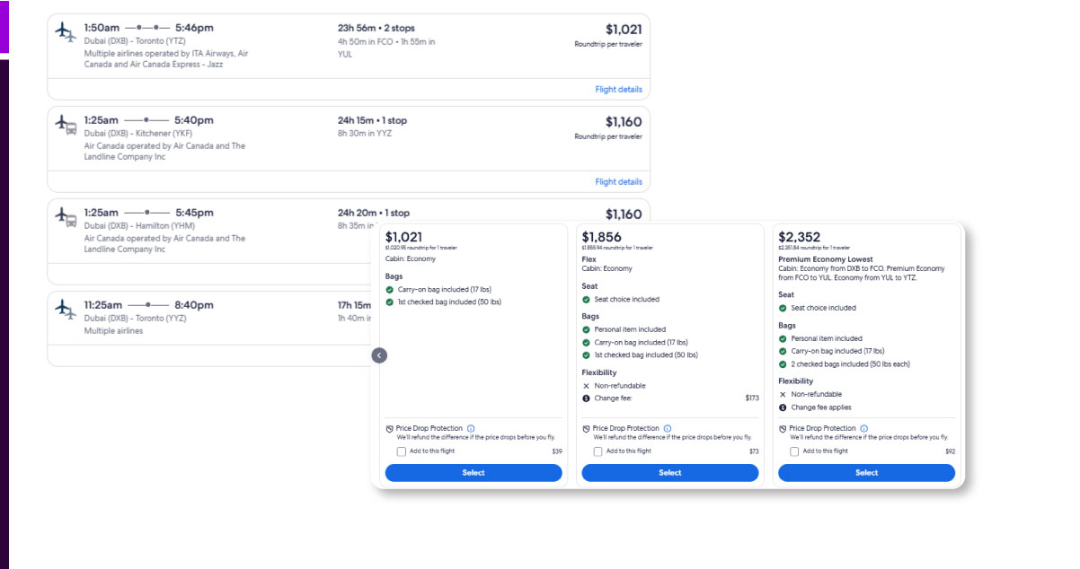Select the $2,352 Premium Economy Lowest fare
Viewport: 1080px width, 569px height.
pos(866,473)
